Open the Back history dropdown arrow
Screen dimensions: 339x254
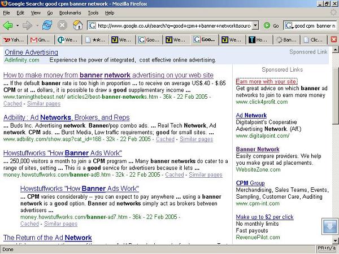point(18,25)
